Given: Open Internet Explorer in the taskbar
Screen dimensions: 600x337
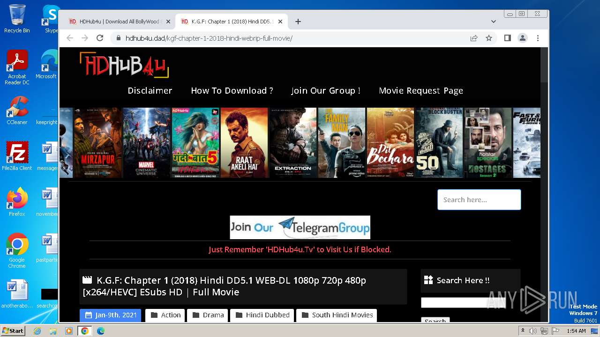Looking at the screenshot, I should (37, 331).
